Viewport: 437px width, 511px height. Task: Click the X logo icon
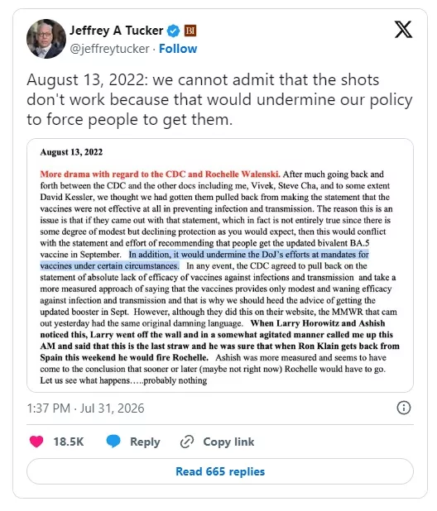tap(403, 29)
